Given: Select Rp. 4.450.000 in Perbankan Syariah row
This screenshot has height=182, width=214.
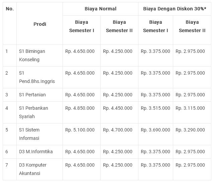Looking at the screenshot, I should point(118,108).
